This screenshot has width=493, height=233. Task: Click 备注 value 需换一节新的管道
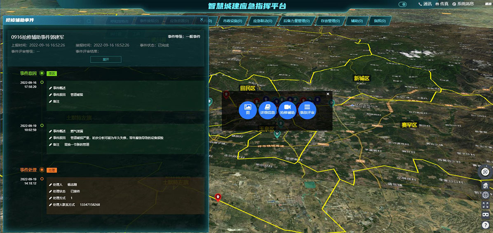point(77,145)
